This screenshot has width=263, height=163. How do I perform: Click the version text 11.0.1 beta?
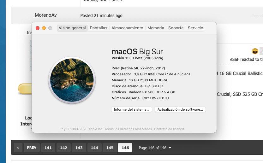pos(144,58)
